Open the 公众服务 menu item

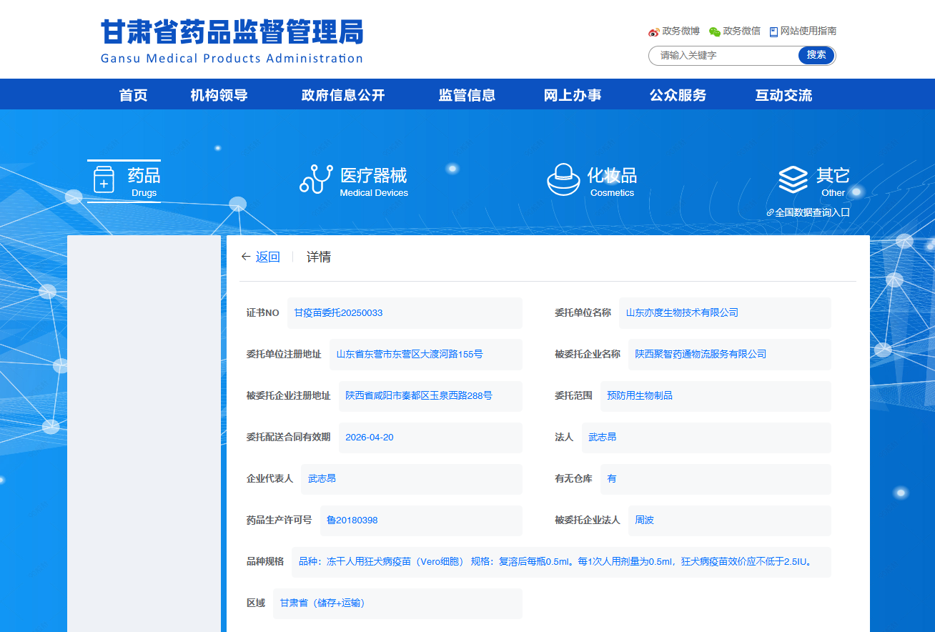point(678,95)
